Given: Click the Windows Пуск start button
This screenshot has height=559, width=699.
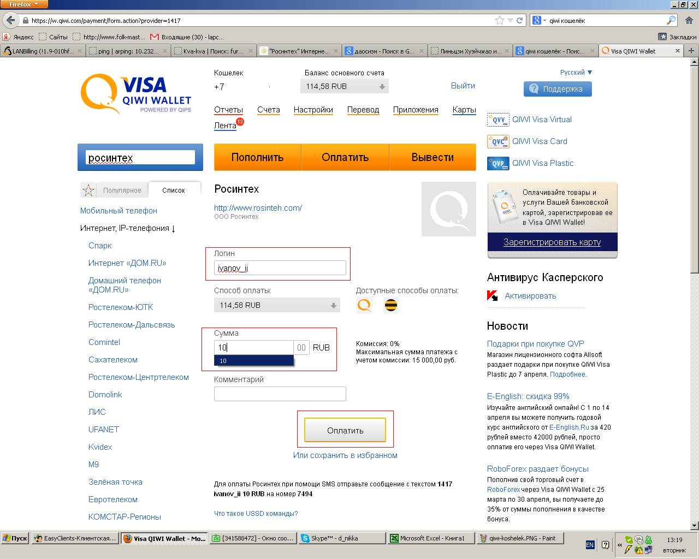Looking at the screenshot, I should point(15,538).
